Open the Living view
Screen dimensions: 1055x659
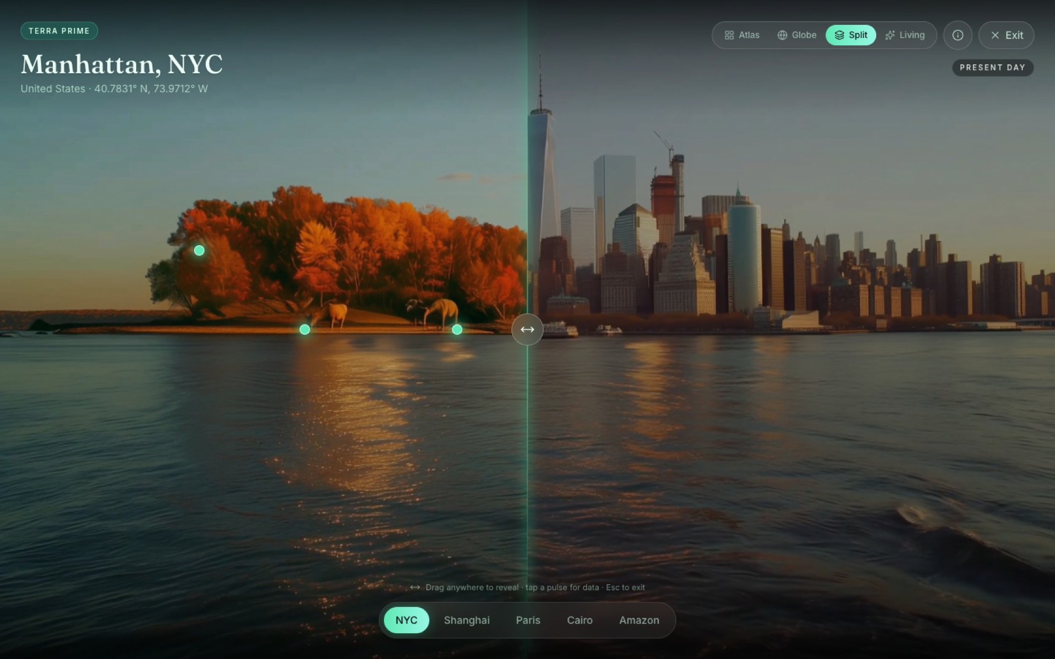point(905,35)
